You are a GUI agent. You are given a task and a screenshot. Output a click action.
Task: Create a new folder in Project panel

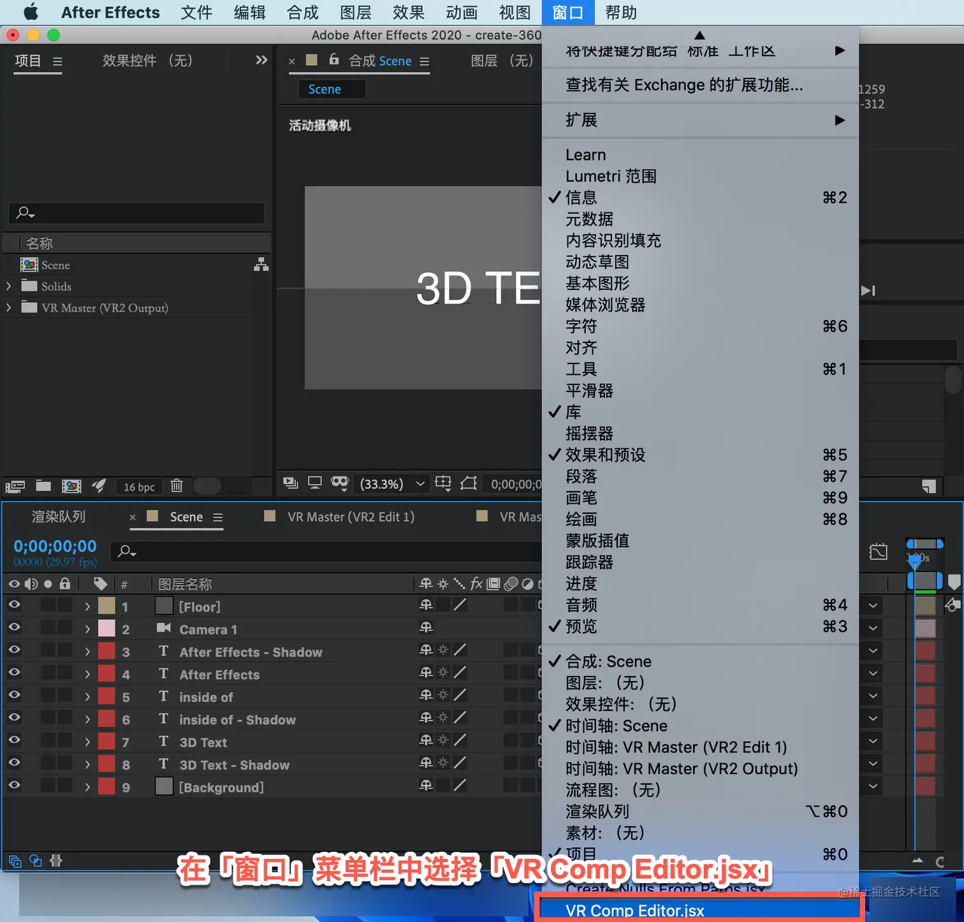click(x=43, y=486)
